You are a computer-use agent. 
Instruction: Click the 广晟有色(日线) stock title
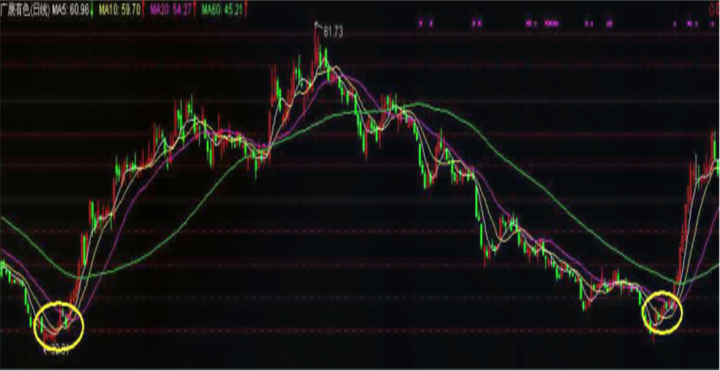tap(25, 11)
